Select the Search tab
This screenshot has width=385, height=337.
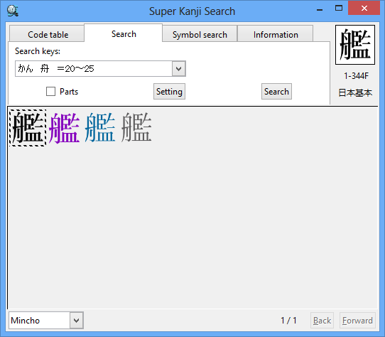point(124,33)
